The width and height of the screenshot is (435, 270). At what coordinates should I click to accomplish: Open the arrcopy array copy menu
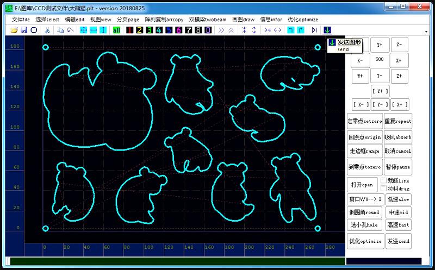click(164, 19)
